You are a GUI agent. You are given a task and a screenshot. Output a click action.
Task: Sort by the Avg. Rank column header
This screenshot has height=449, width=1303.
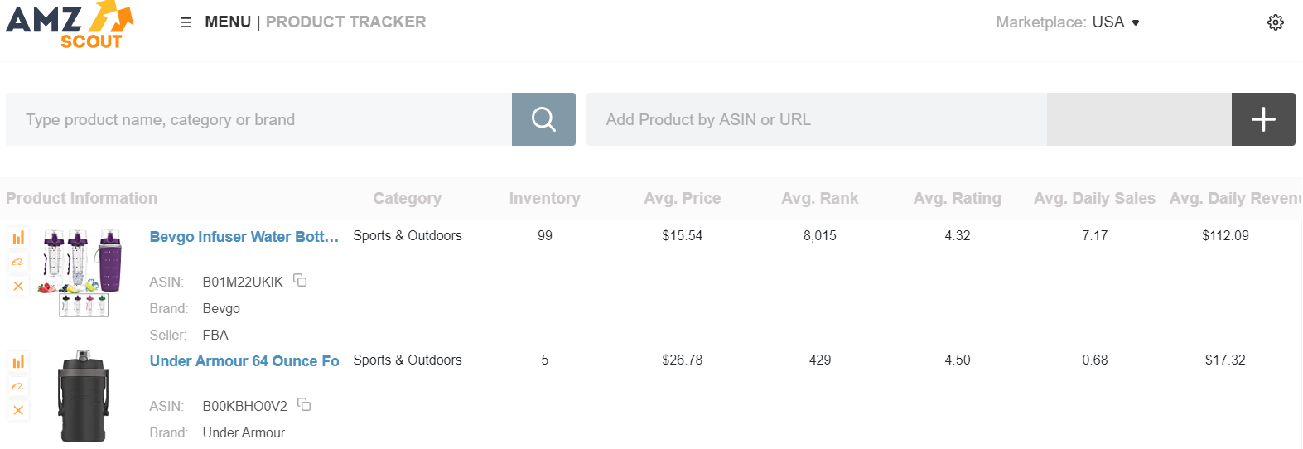click(819, 198)
